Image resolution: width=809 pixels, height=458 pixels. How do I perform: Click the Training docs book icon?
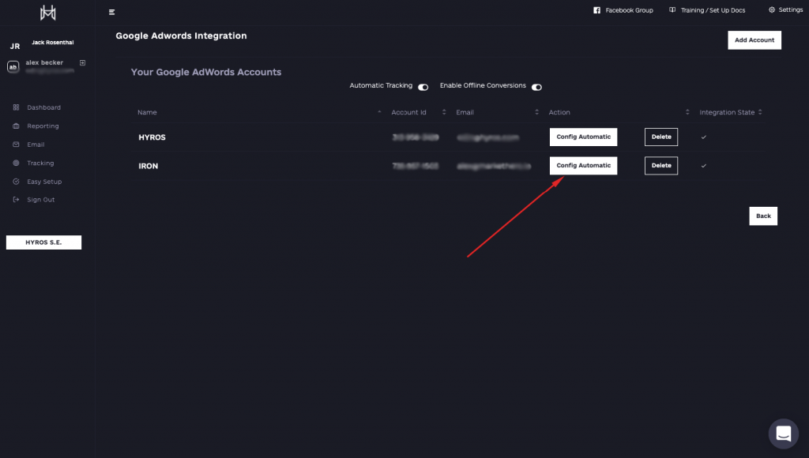pyautogui.click(x=672, y=9)
